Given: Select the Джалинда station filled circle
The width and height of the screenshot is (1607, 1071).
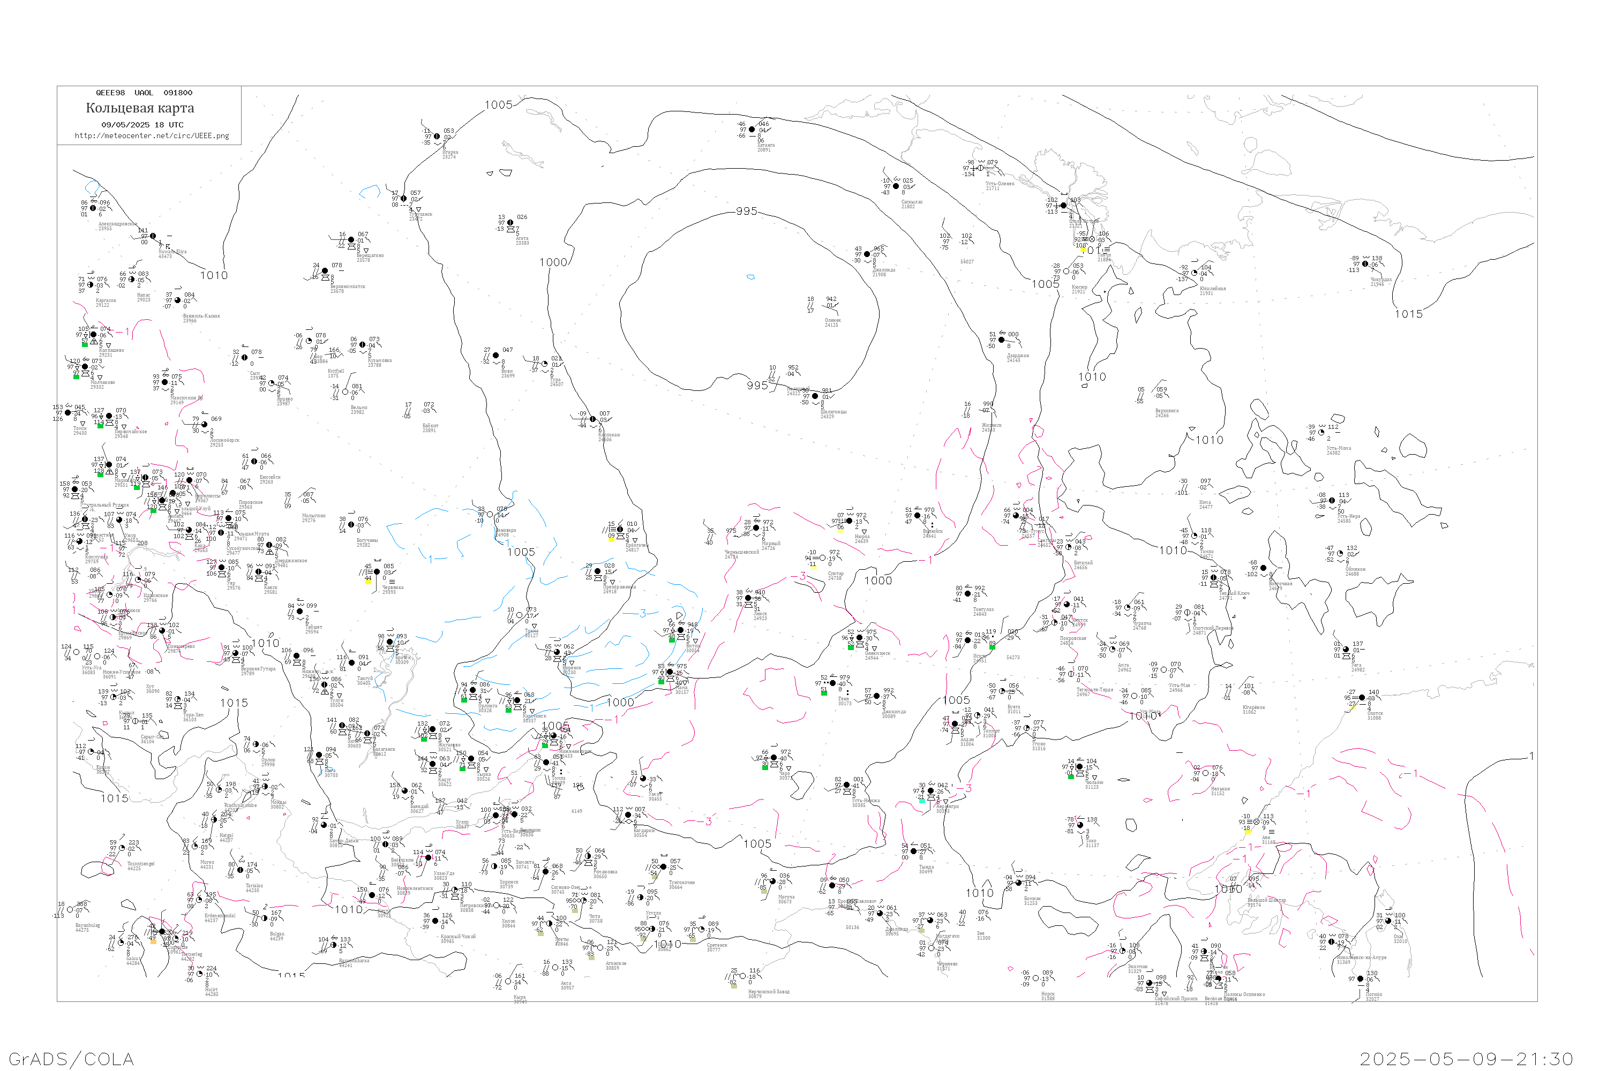Looking at the screenshot, I should click(867, 254).
